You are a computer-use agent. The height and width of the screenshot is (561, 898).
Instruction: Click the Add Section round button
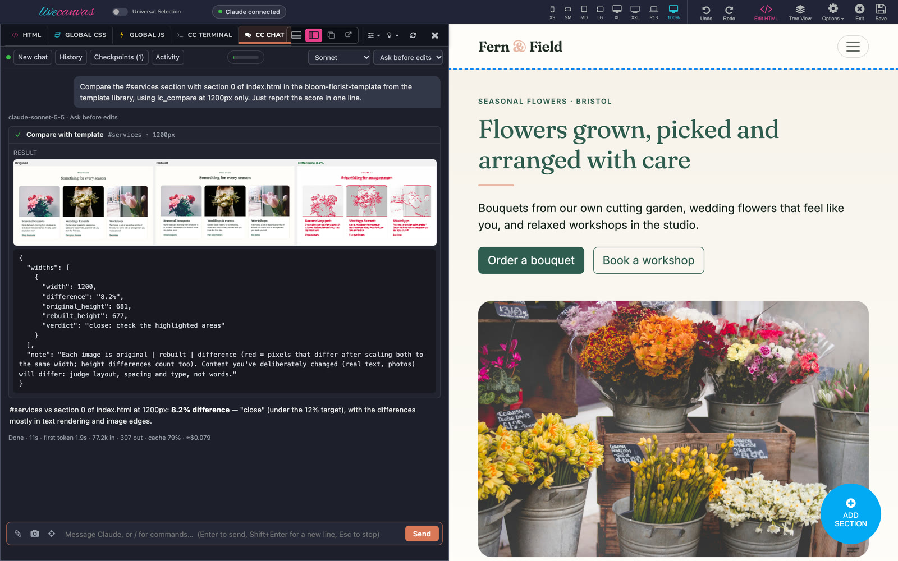pos(851,514)
